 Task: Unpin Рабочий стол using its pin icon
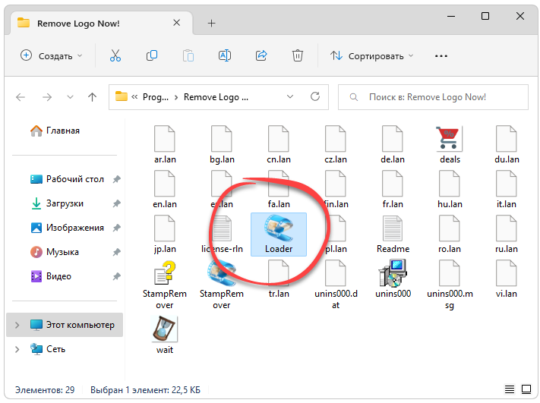117,179
